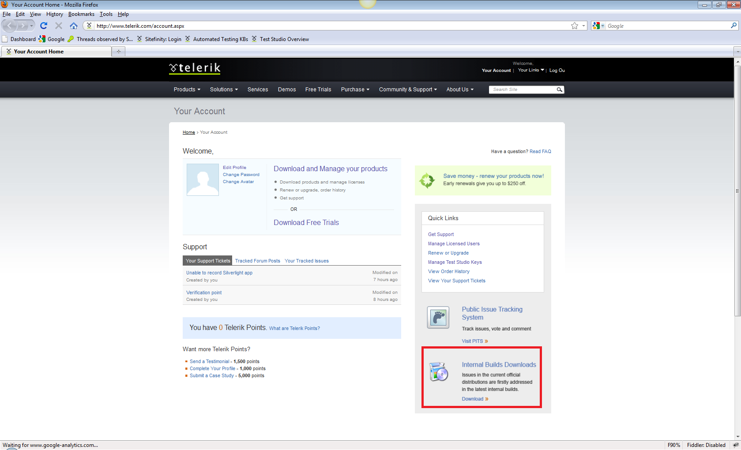The width and height of the screenshot is (741, 450).
Task: Select the Your Support Tickets tab
Action: [208, 261]
